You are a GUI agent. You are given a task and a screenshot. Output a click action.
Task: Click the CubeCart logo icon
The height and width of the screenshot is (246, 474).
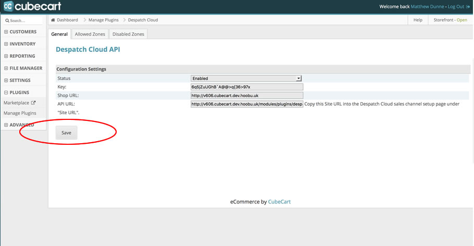[8, 6]
